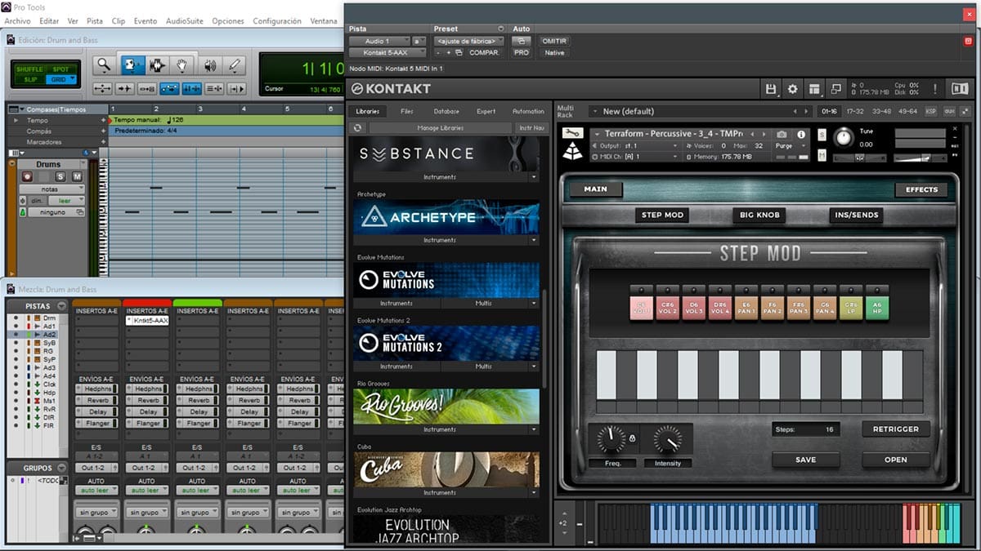
Task: Open Kontakt options gear icon
Action: [x=792, y=89]
